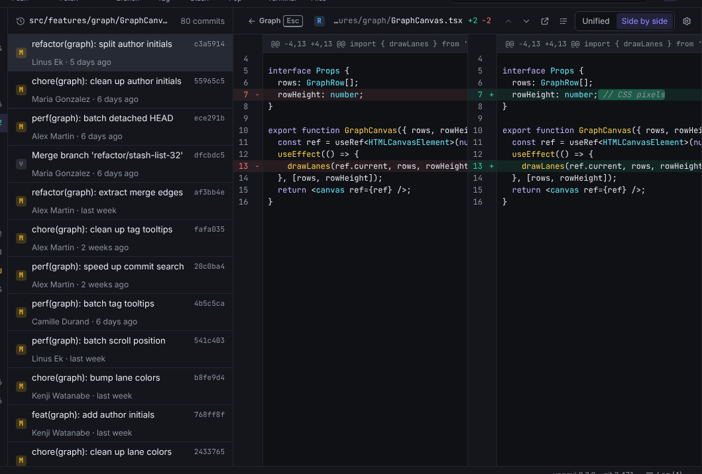This screenshot has height=474, width=702.
Task: Click the Esc key hint button
Action: coord(293,21)
